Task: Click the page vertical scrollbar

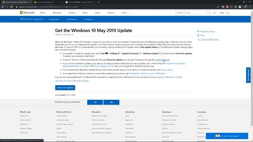Action: 252,68
